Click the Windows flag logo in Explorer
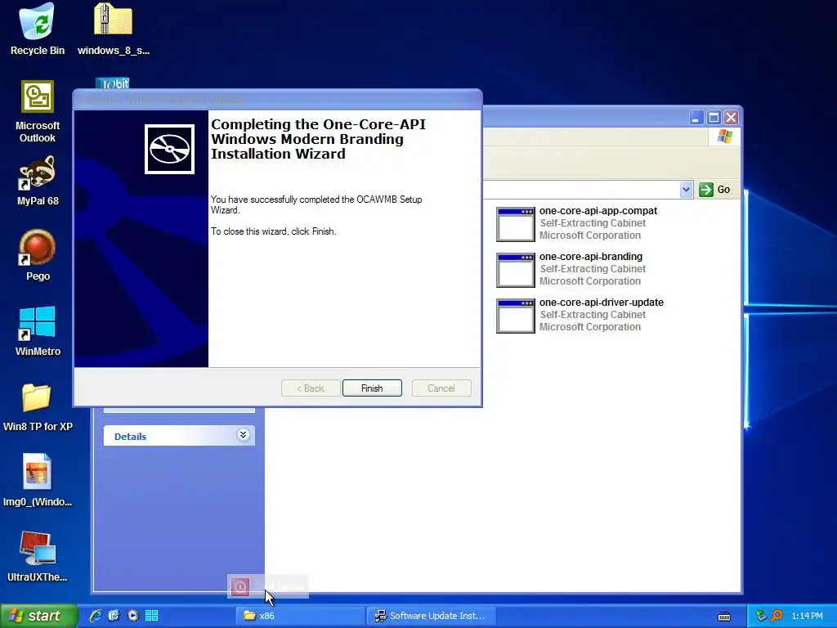 pos(725,137)
